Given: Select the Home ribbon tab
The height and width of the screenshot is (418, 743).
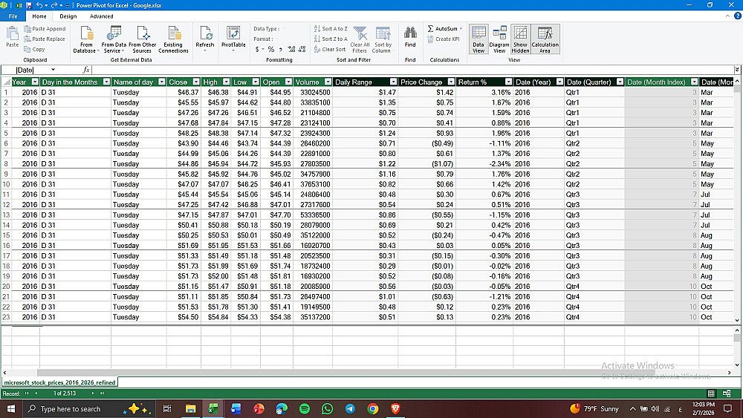Looking at the screenshot, I should 39,16.
